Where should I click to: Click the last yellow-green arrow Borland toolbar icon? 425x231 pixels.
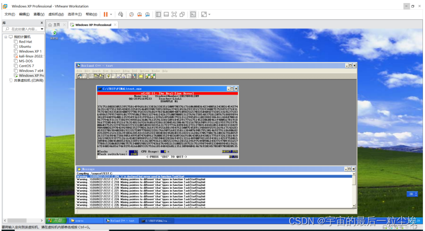click(x=153, y=76)
